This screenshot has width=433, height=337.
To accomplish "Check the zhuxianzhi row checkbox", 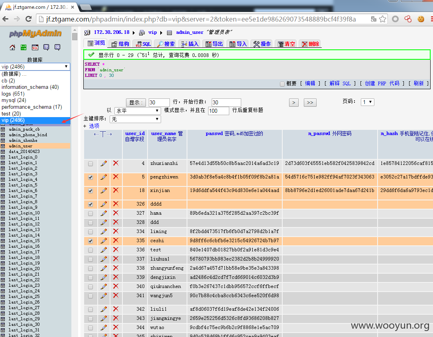I will point(90,164).
